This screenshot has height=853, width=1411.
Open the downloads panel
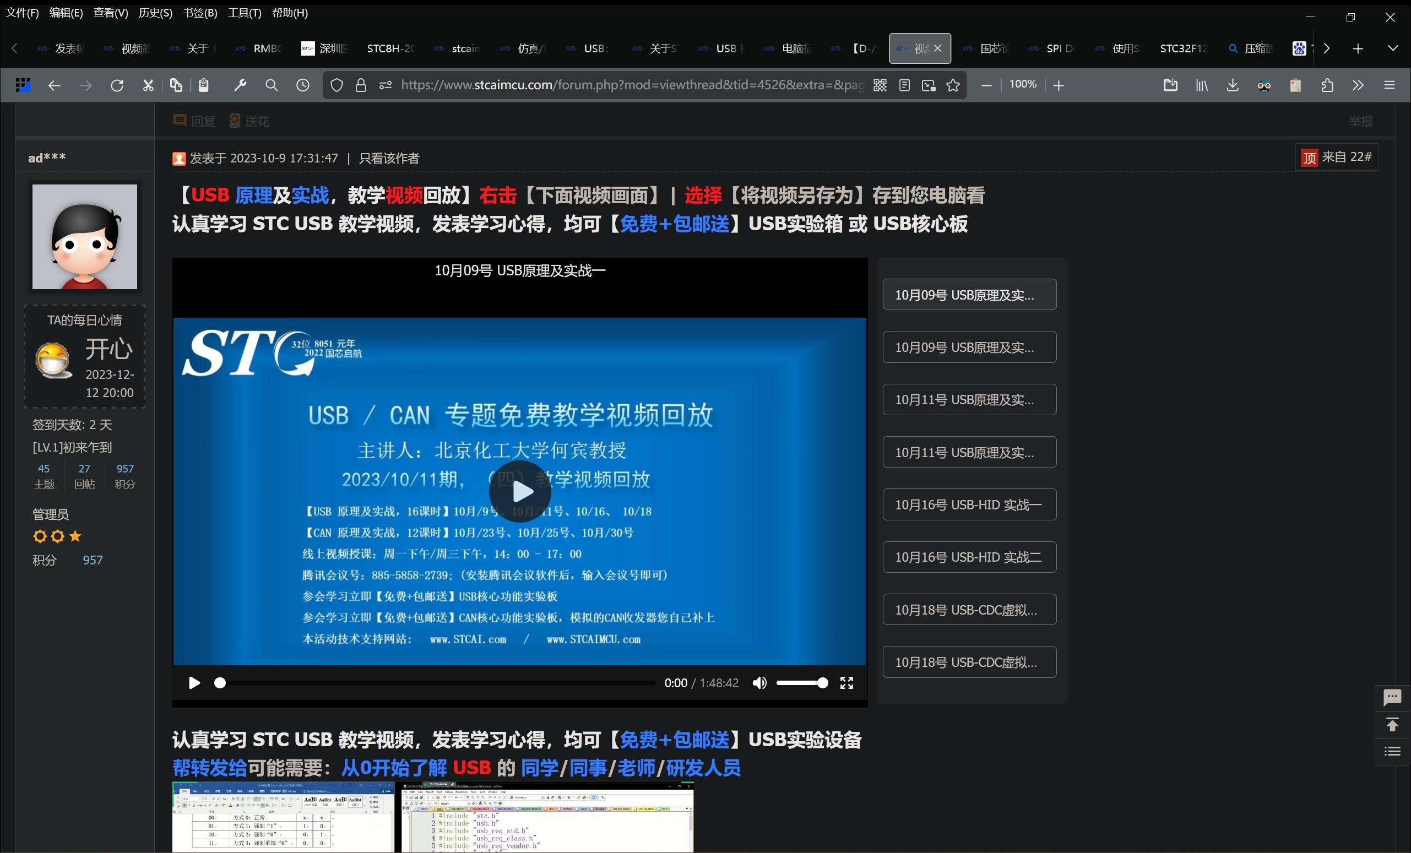coord(1233,85)
